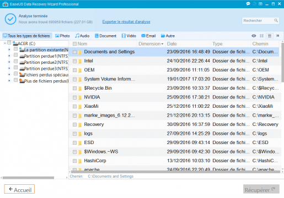Image resolution: width=284 pixels, height=198 pixels.
Task: Click folder icon of NVIDIA row
Action: (x=80, y=97)
